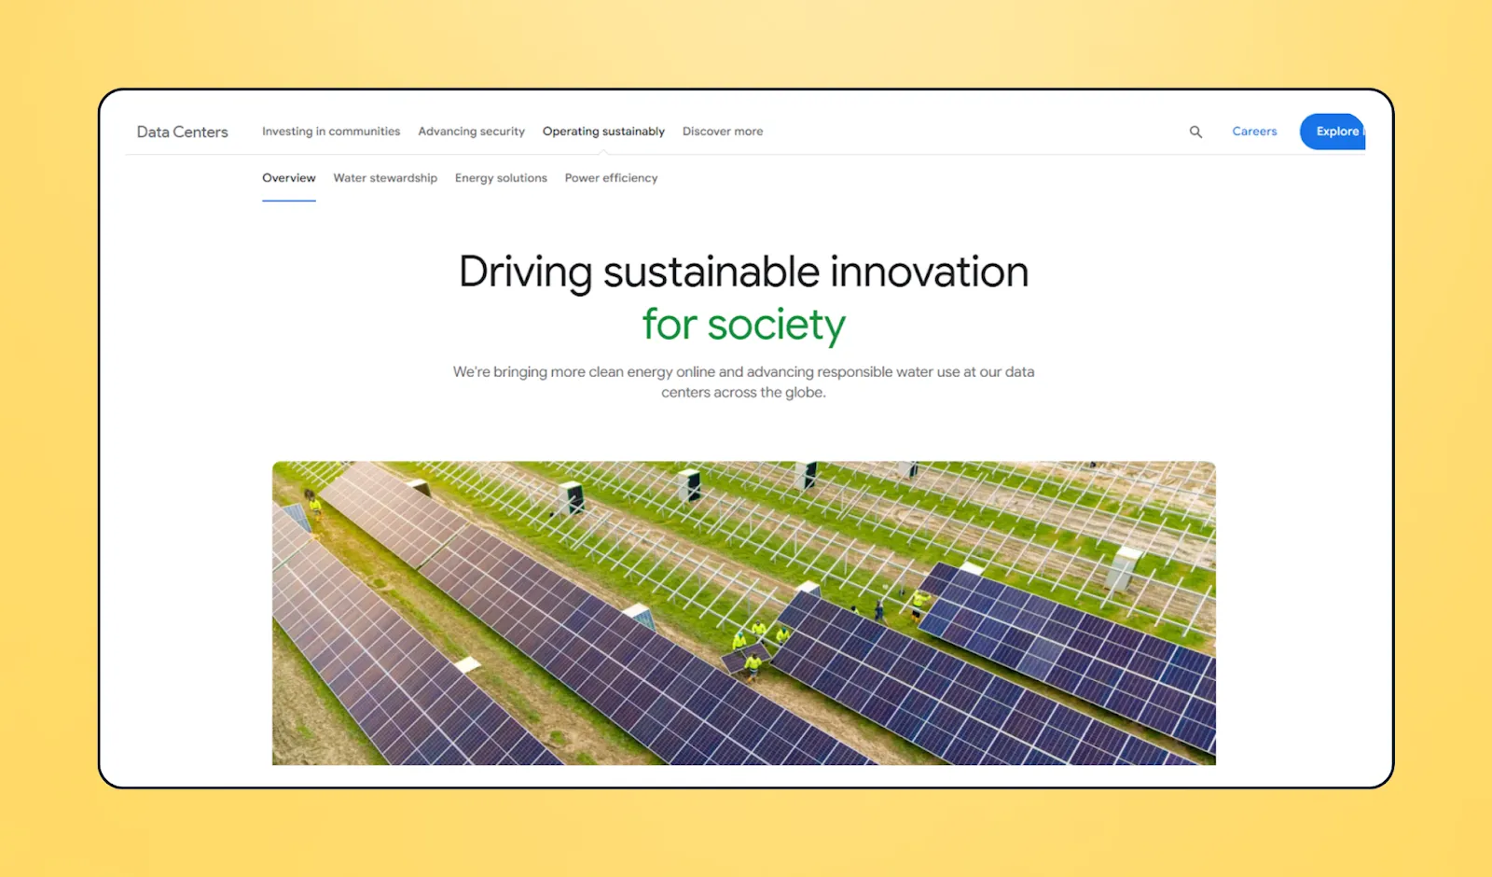
Task: Click the magnifier to search the site
Action: coord(1195,132)
